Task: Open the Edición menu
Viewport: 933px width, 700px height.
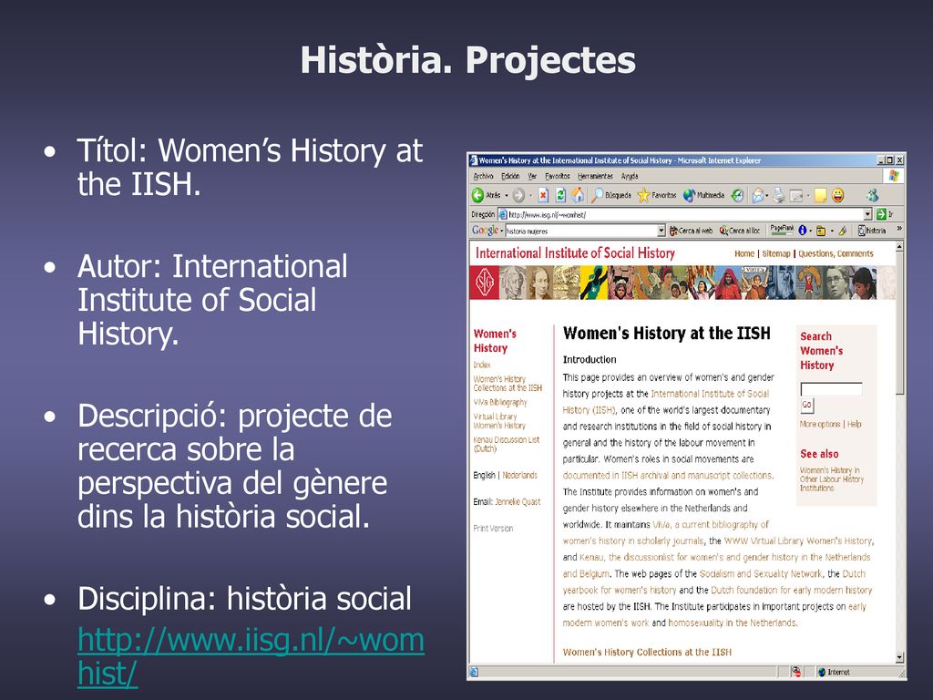Action: tap(510, 176)
